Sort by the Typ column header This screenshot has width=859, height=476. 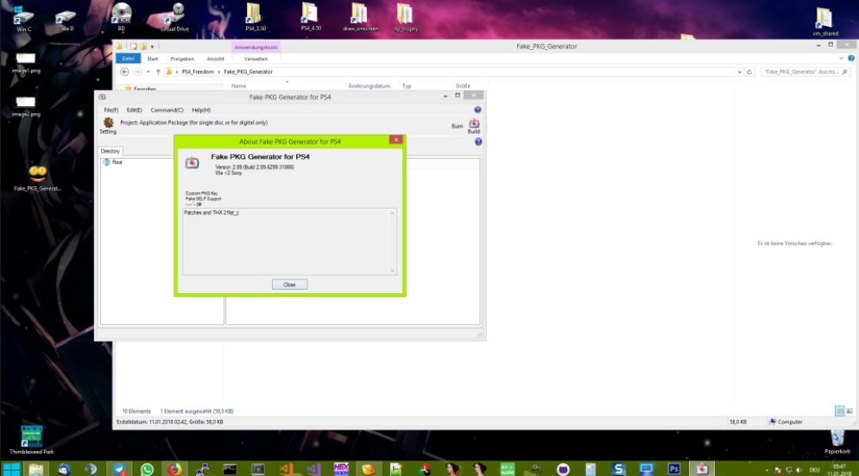click(x=407, y=86)
